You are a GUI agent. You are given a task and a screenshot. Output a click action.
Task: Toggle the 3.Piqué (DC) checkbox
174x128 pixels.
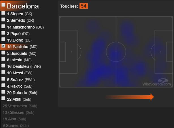pyautogui.click(x=3, y=33)
